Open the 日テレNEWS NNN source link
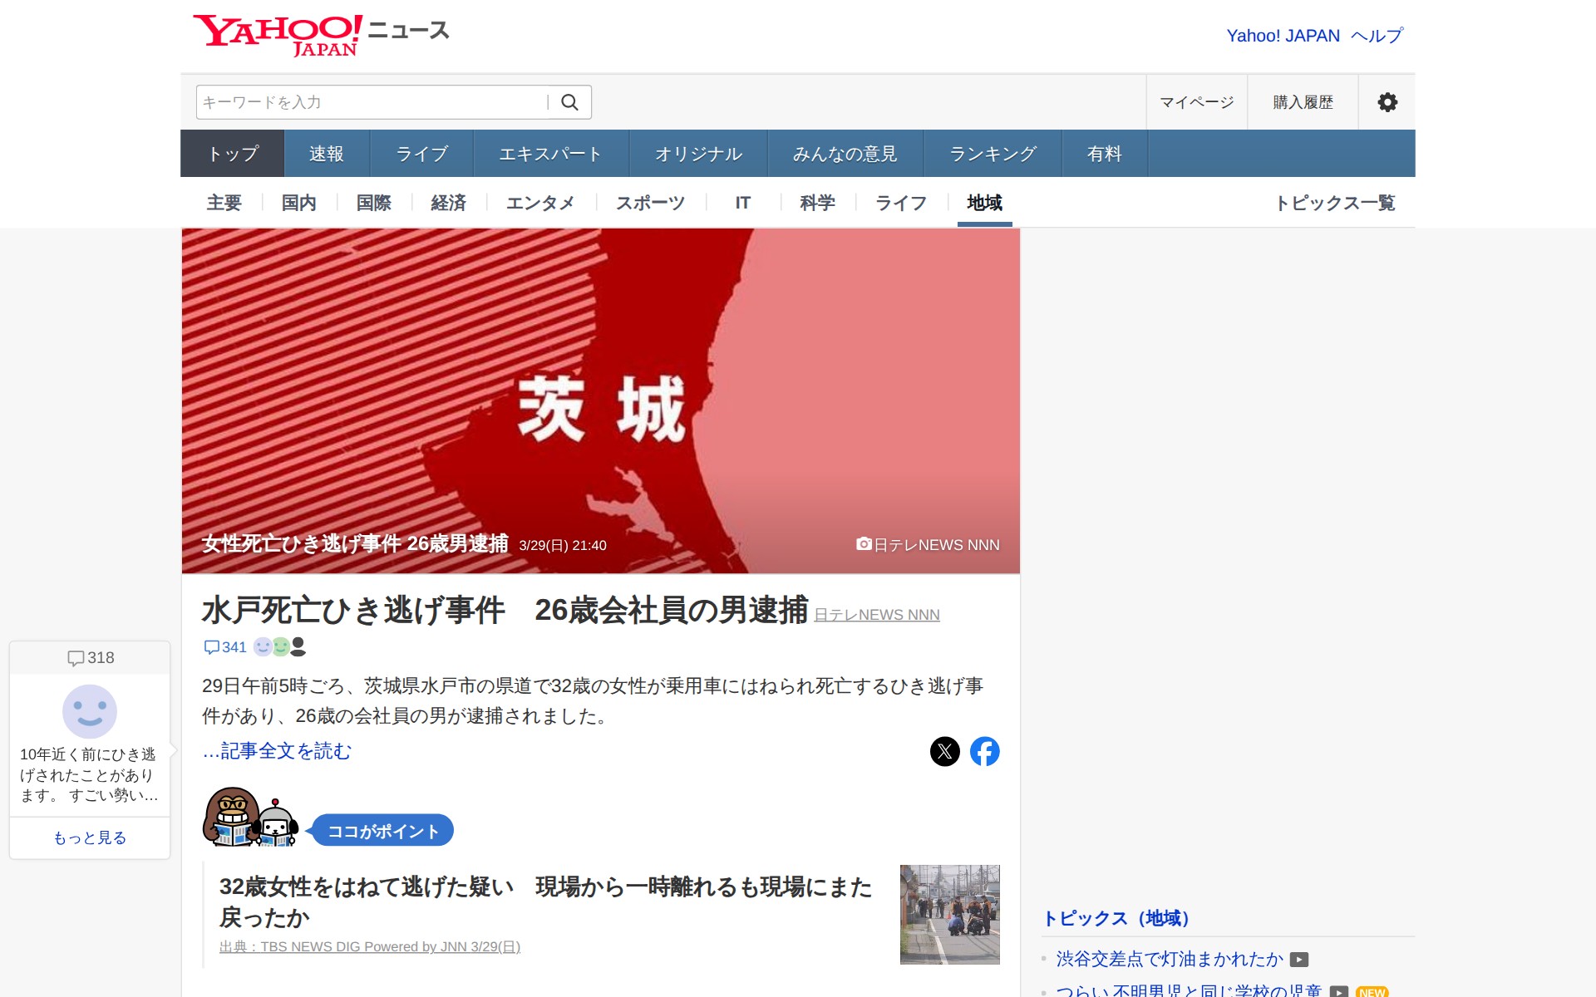Image resolution: width=1596 pixels, height=997 pixels. 876,615
